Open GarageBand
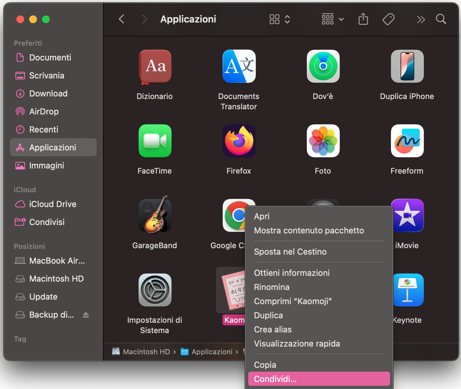 coord(155,215)
